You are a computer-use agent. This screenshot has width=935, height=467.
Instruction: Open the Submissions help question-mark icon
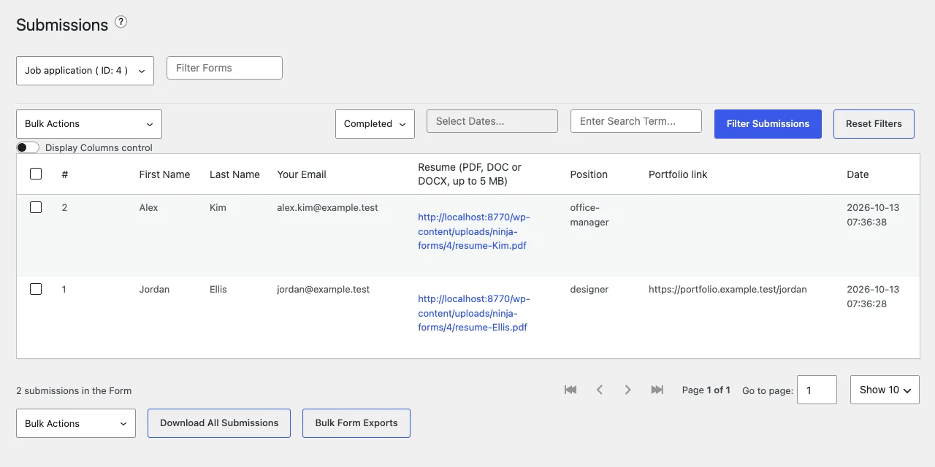pyautogui.click(x=121, y=22)
